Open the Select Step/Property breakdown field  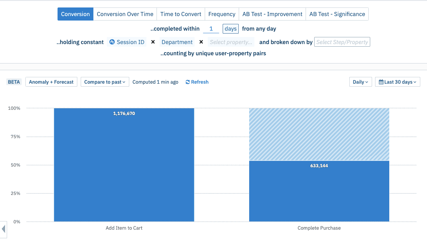click(x=342, y=42)
